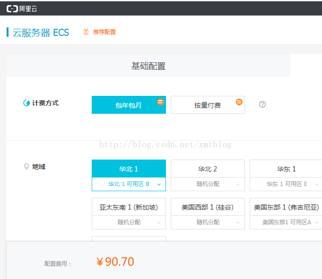
Task: Expand 硅谷 随机分配 zone dropdown
Action: 208,222
